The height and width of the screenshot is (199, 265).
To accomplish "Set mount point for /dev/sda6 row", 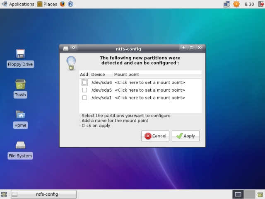I will 150,83.
